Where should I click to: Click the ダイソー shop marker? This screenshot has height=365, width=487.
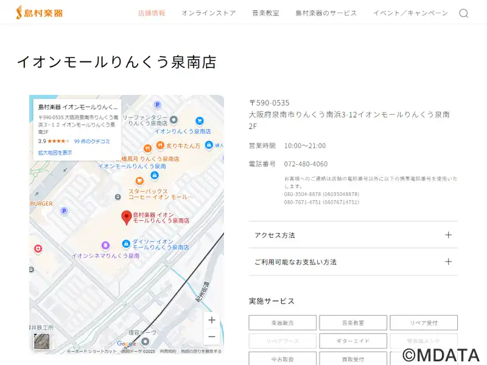[126, 244]
